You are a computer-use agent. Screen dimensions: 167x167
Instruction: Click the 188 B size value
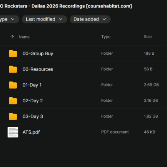(149, 53)
